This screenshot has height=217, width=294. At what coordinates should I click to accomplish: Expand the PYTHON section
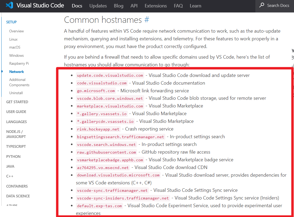click(x=13, y=157)
